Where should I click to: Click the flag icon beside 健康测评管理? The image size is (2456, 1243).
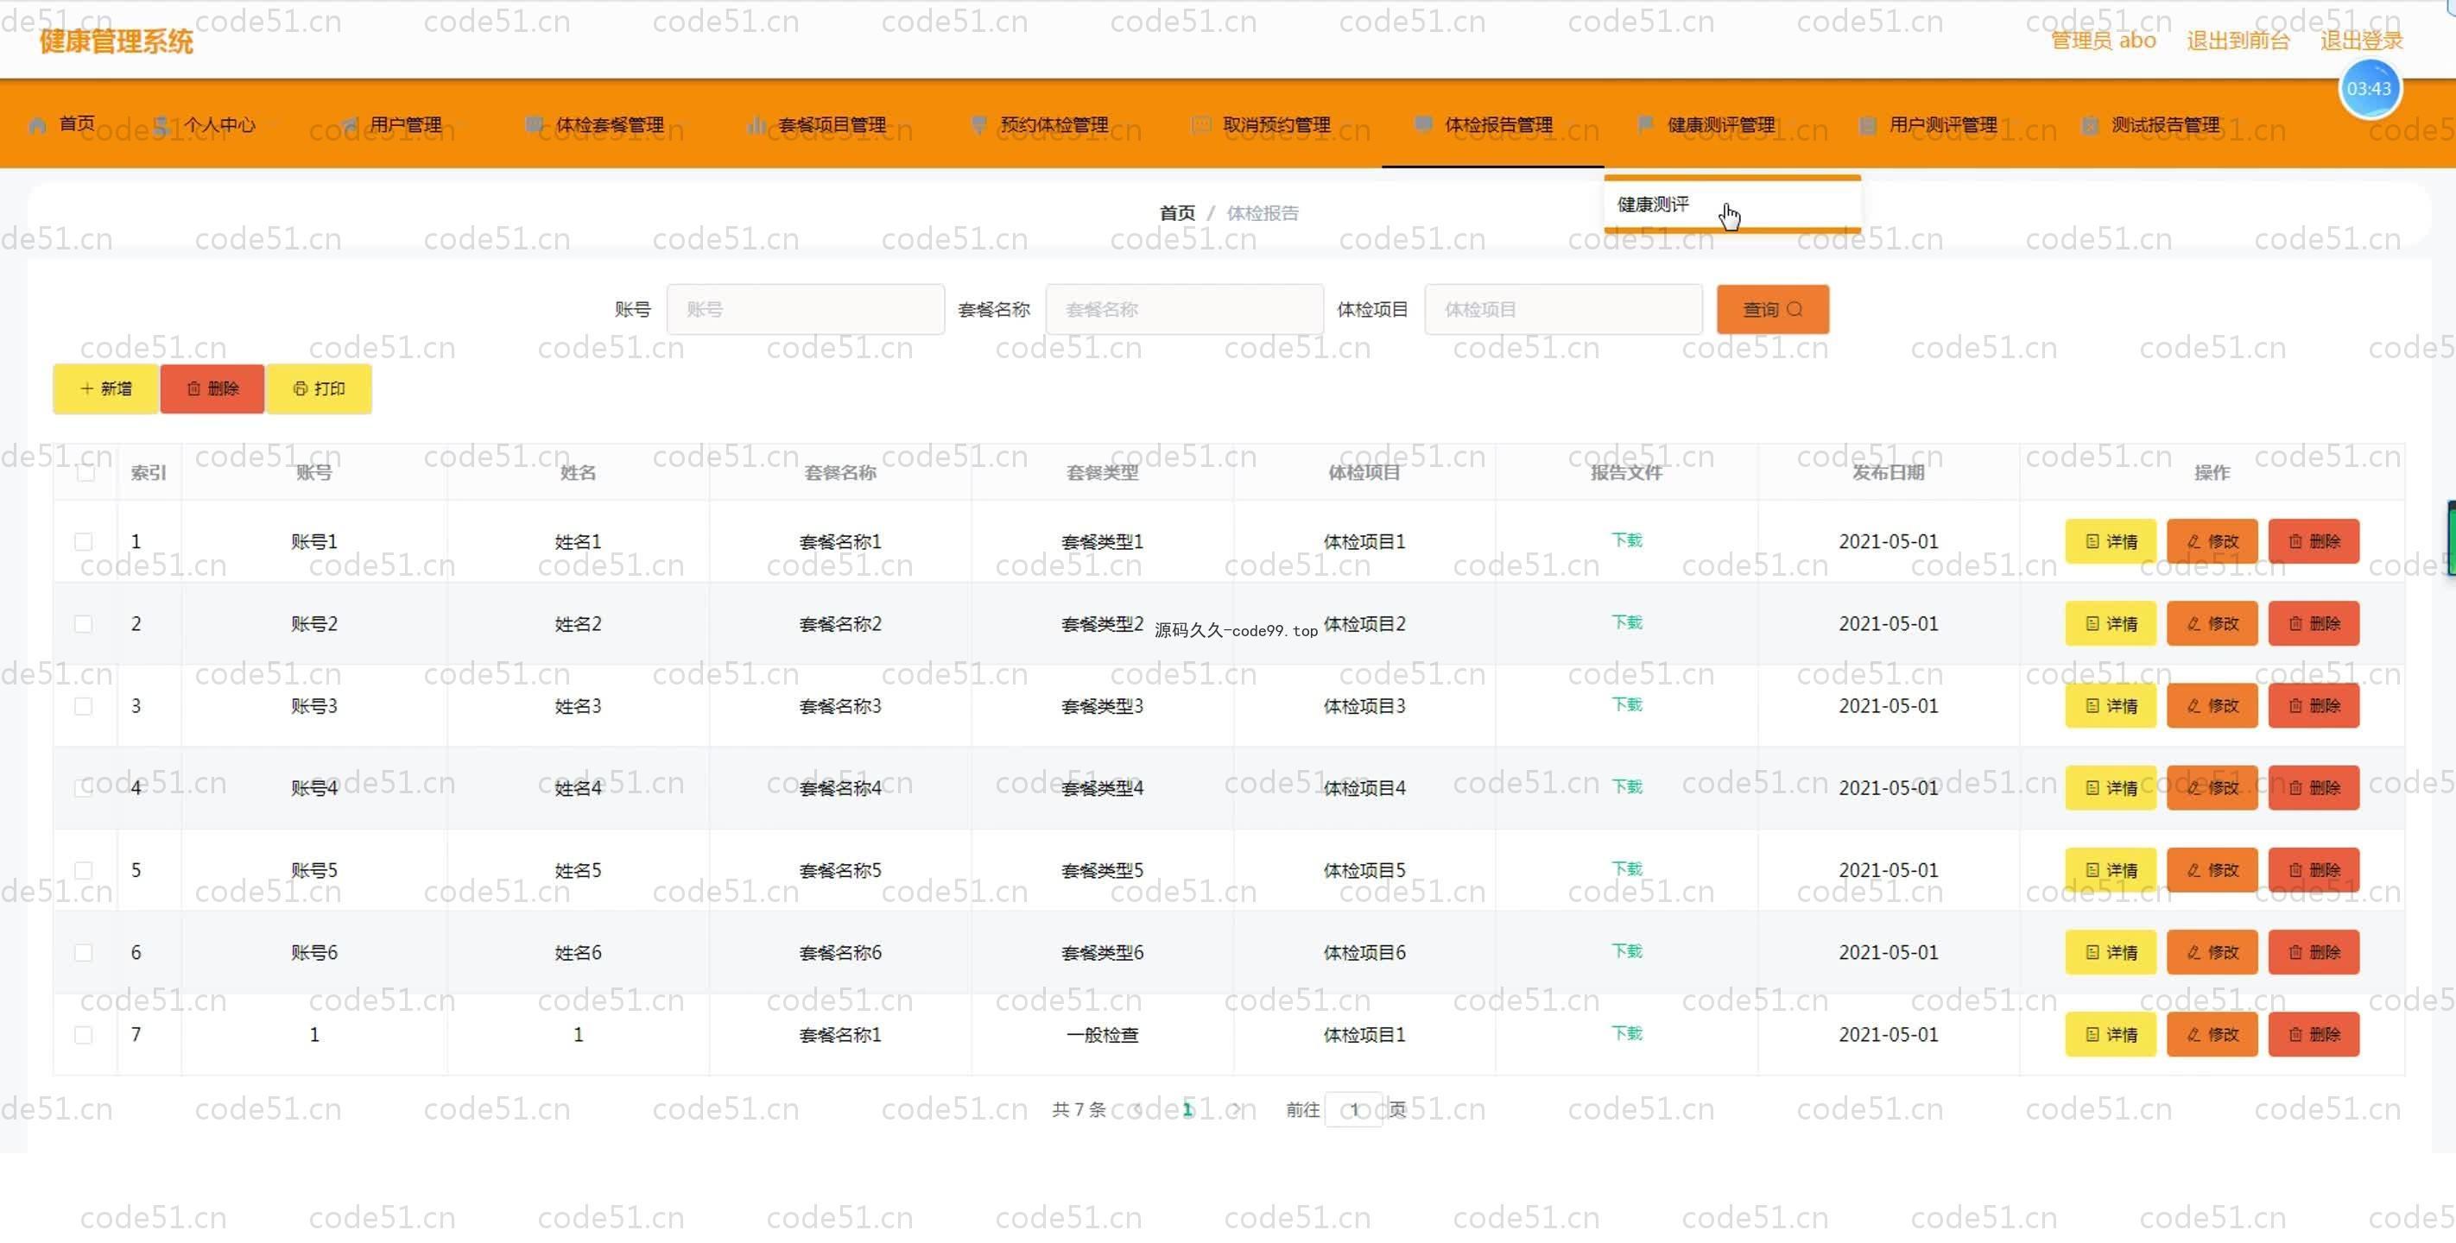click(x=1646, y=125)
